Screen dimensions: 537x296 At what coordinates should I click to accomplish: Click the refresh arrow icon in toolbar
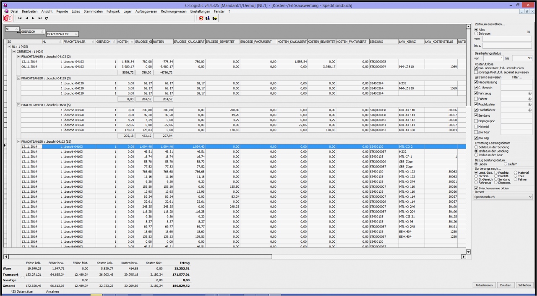[47, 18]
